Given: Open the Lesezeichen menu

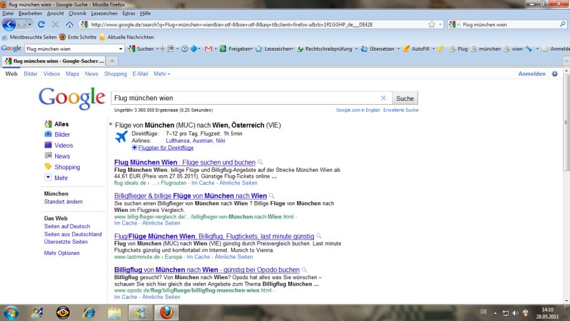Looking at the screenshot, I should pos(104,13).
